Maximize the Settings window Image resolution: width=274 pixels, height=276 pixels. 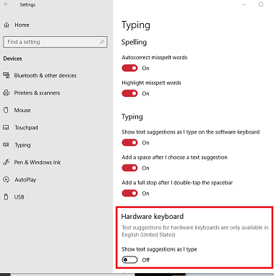click(x=261, y=4)
